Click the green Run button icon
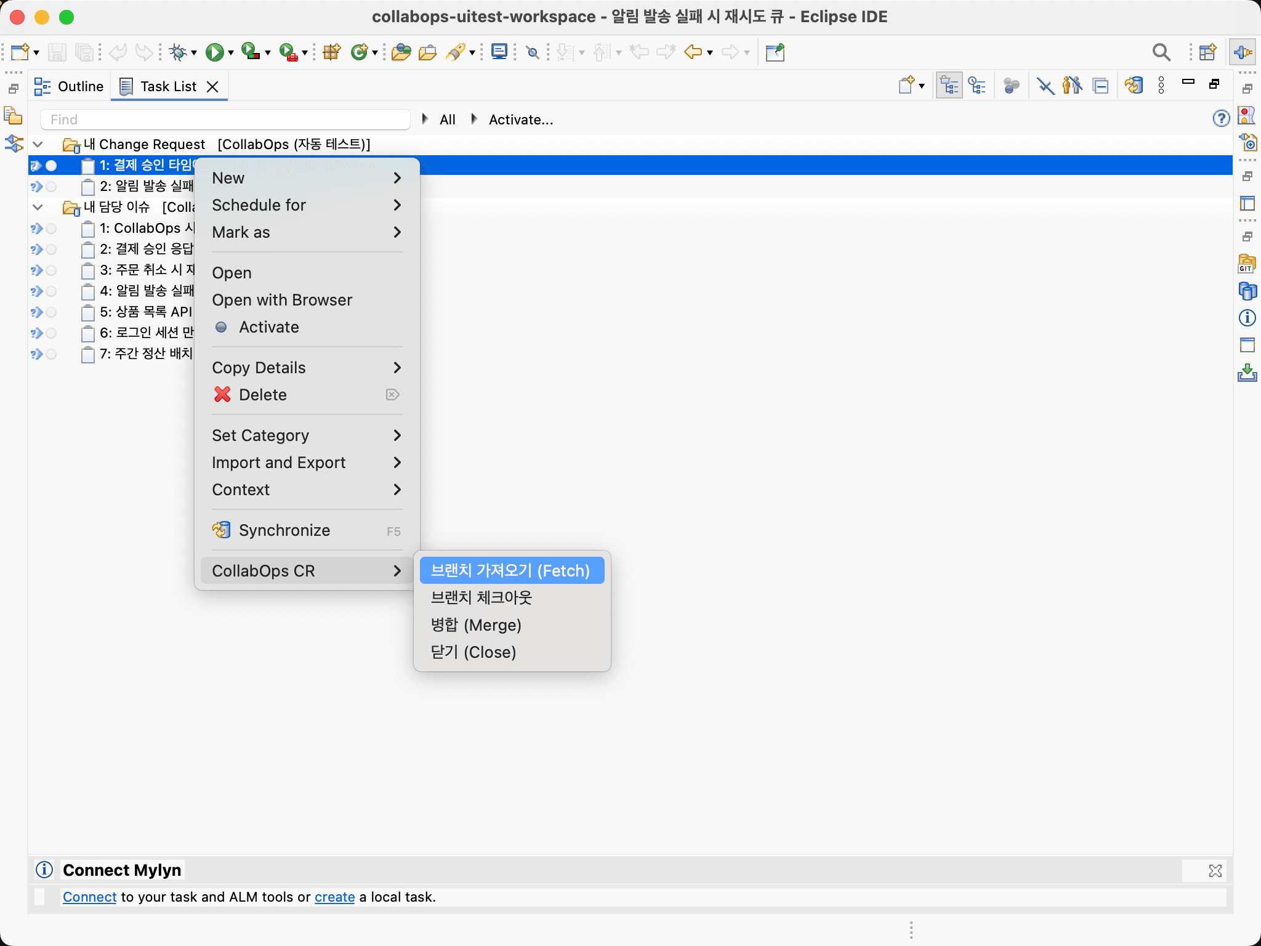This screenshot has height=946, width=1261. click(x=214, y=52)
